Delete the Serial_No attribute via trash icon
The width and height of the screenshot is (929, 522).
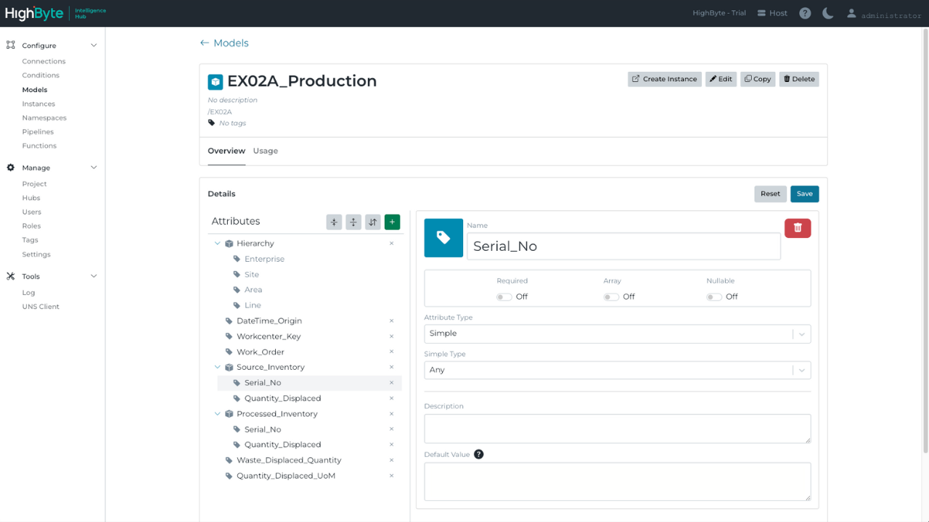coord(797,227)
